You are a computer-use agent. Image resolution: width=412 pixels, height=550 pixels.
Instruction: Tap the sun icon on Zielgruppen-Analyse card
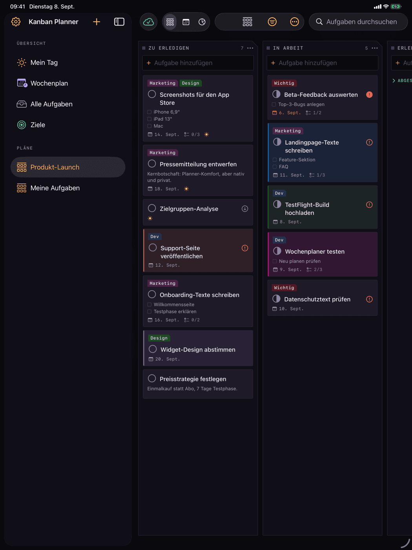coord(150,218)
